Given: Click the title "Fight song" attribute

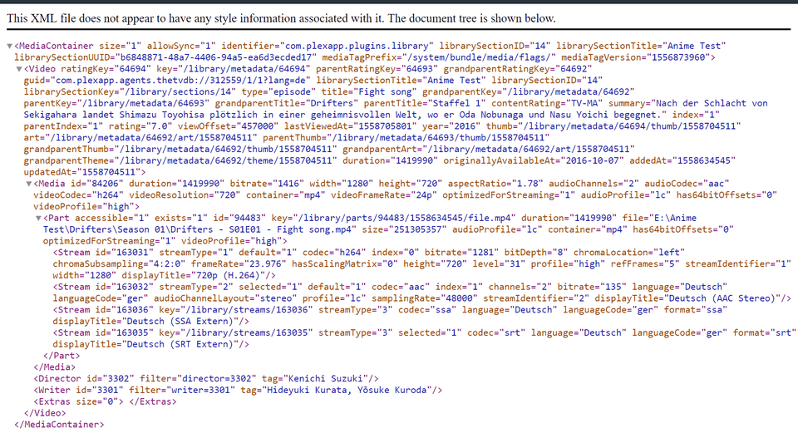Looking at the screenshot, I should coord(368,91).
